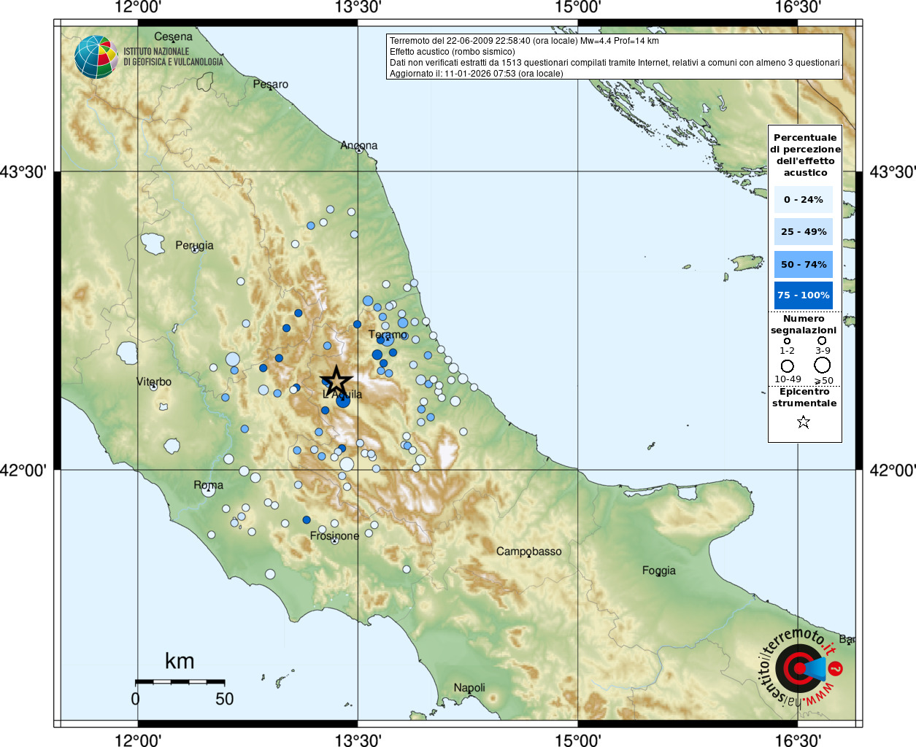Screen dimensions: 916x747
Task: Click the 'Istituto Nazionale di Geofisica' text
Action: pyautogui.click(x=173, y=57)
